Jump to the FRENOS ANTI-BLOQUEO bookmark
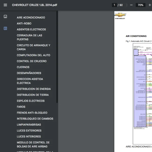The image size is (152, 152). tap(32, 113)
